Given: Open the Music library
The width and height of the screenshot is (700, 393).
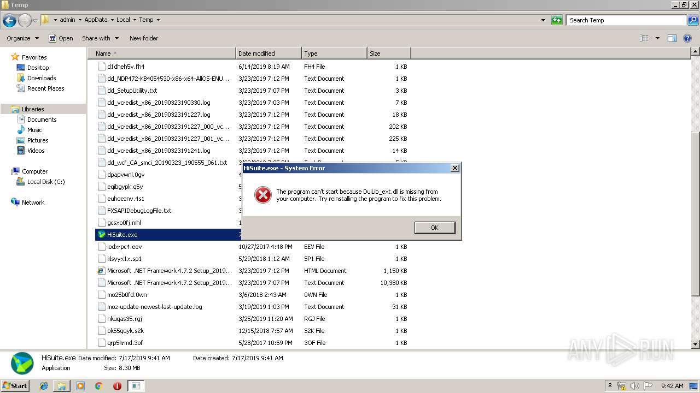Looking at the screenshot, I should (34, 130).
